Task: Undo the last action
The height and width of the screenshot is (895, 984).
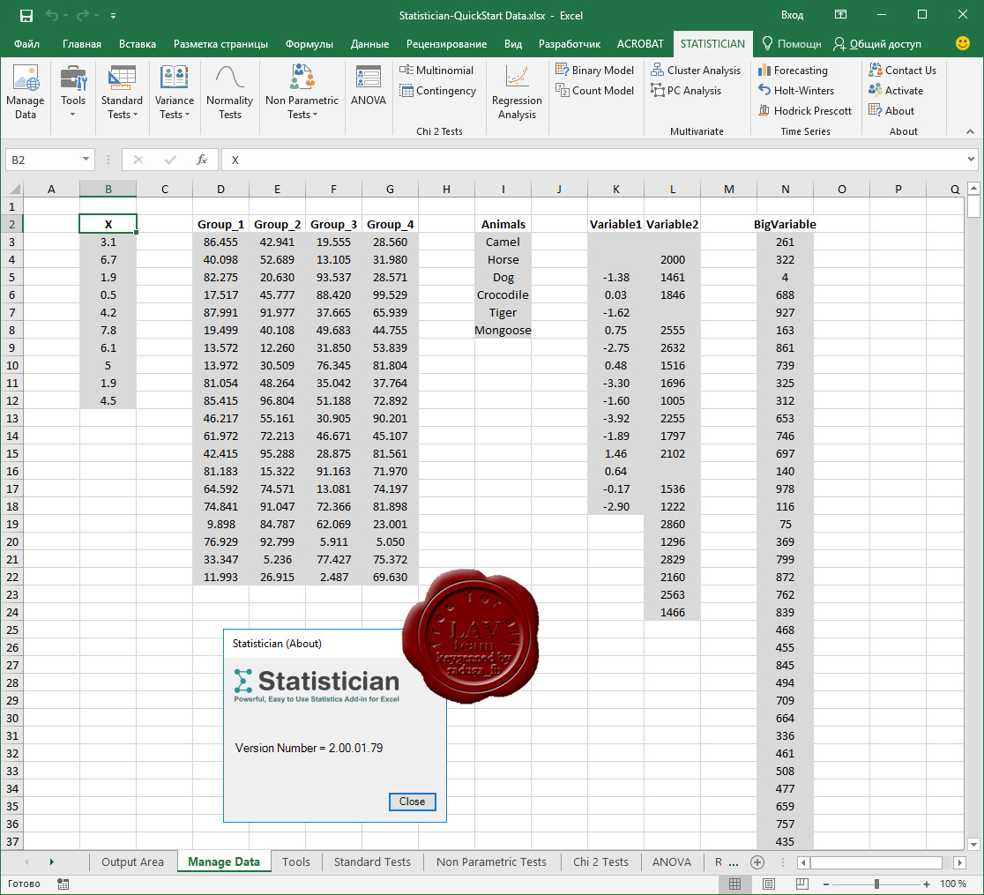Action: pos(51,16)
